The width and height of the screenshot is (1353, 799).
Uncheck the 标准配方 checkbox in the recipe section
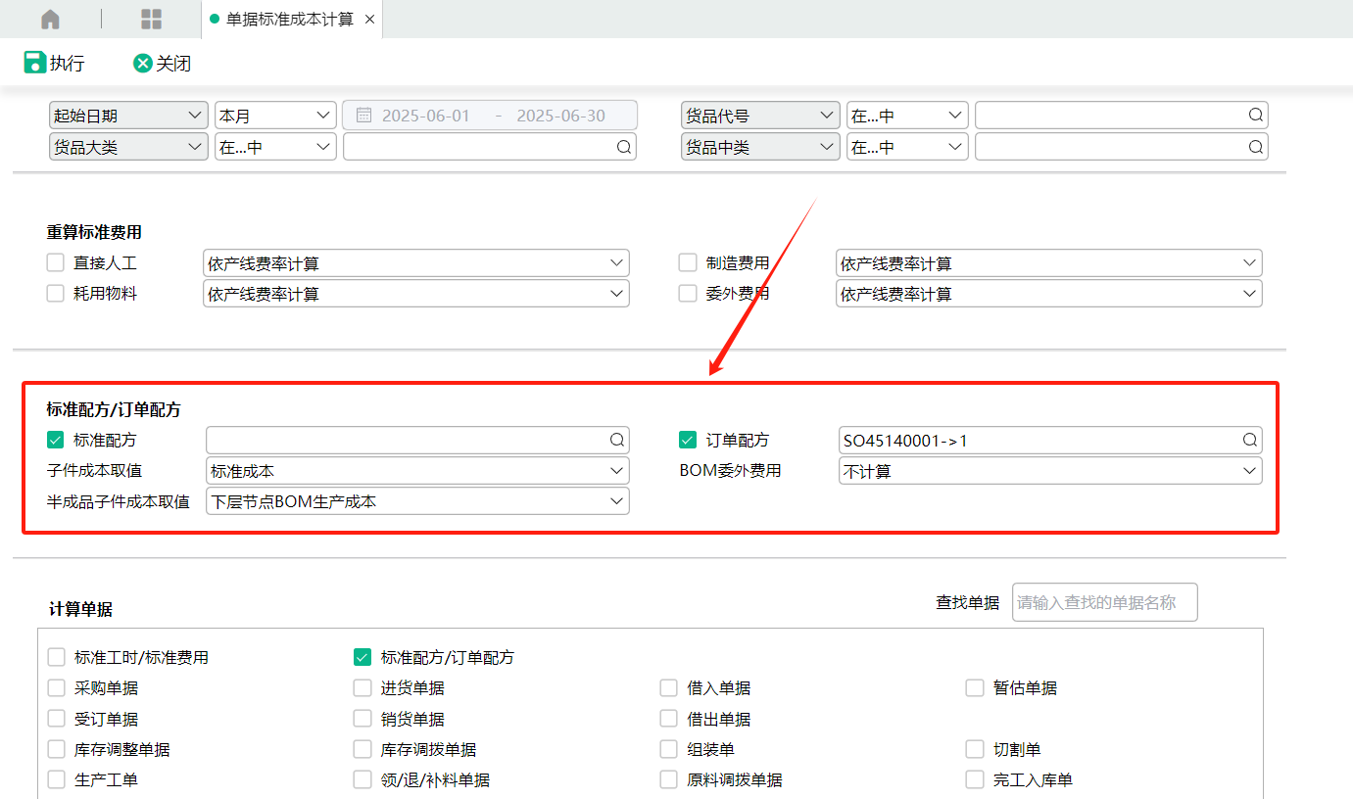tap(56, 440)
